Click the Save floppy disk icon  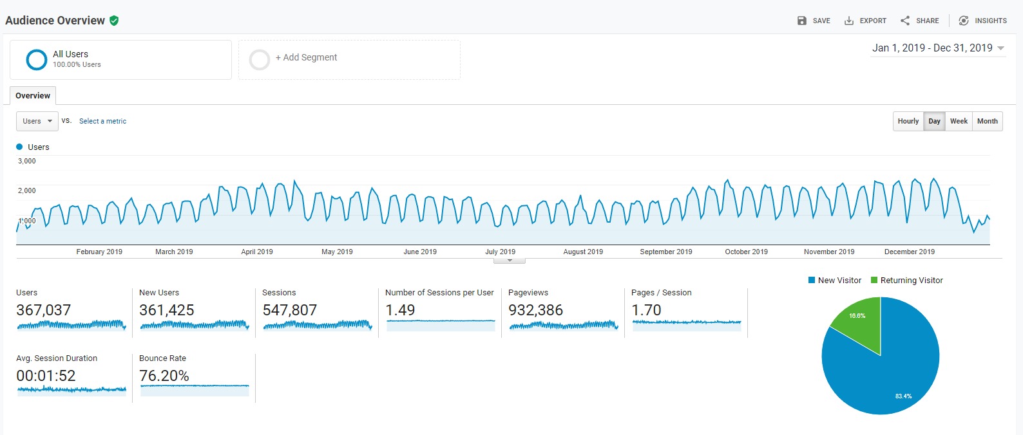coord(802,21)
